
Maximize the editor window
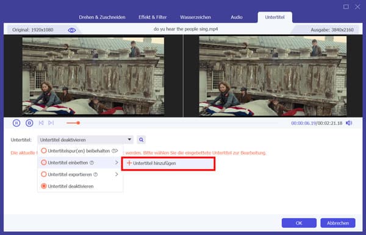click(346, 7)
